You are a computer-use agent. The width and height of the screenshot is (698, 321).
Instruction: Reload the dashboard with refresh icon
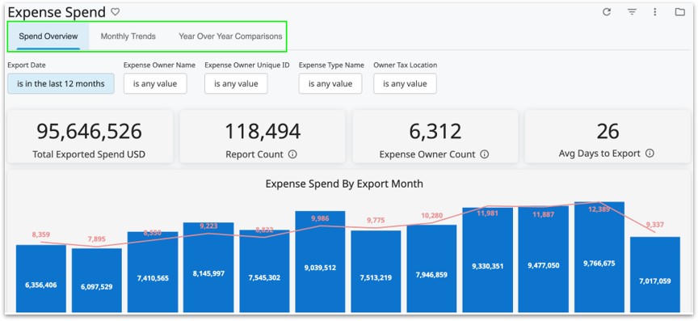click(x=606, y=12)
